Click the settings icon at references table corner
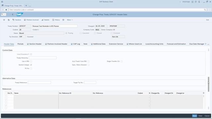The width and height of the screenshot is (212, 119). [x=204, y=93]
